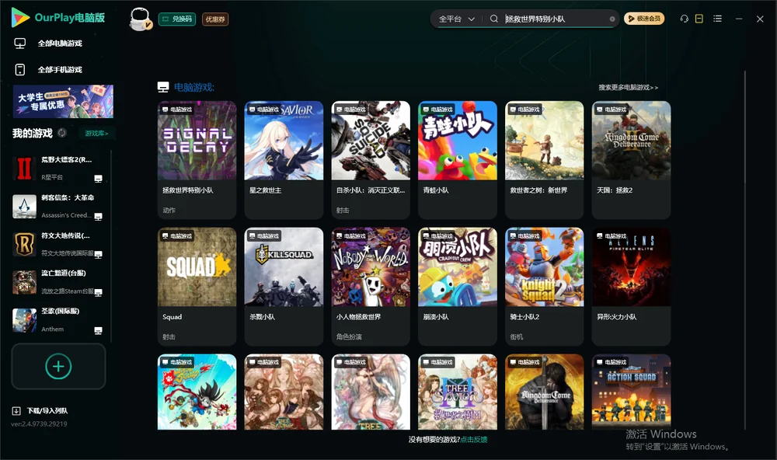
Task: Click the yellow square icon beside the headset
Action: (x=699, y=19)
